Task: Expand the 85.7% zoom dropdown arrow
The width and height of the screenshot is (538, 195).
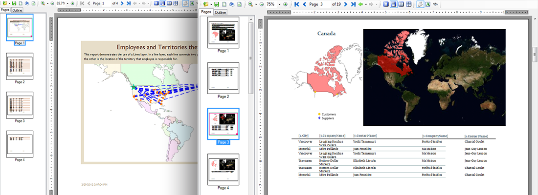Action: [x=67, y=3]
